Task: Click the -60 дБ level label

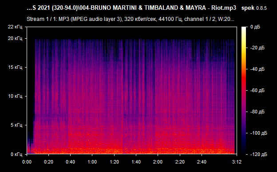Action: pos(257,90)
